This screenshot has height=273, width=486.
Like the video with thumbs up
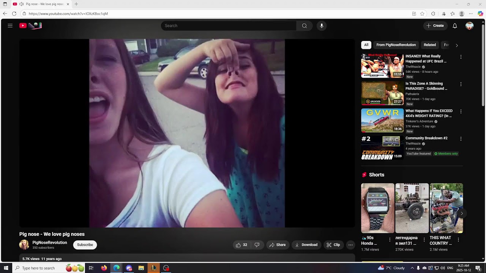pyautogui.click(x=241, y=245)
